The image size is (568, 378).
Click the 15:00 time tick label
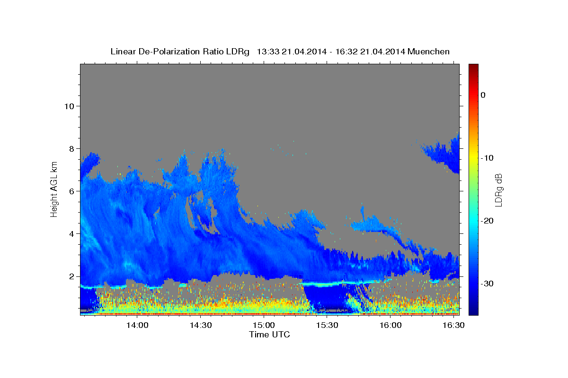(264, 326)
